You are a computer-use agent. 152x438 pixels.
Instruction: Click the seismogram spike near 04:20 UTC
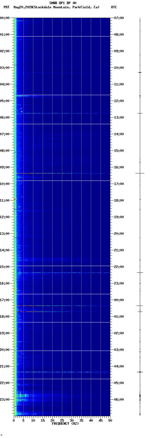pyautogui.click(x=140, y=372)
